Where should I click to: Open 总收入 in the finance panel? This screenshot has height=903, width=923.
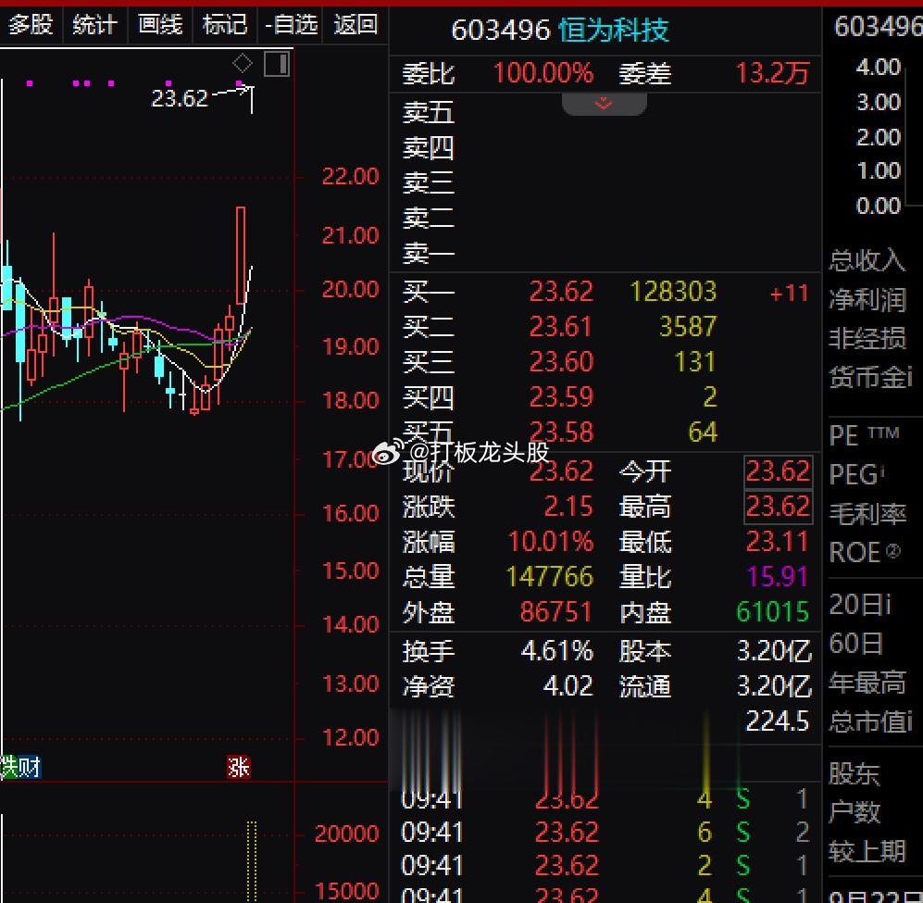[x=867, y=260]
